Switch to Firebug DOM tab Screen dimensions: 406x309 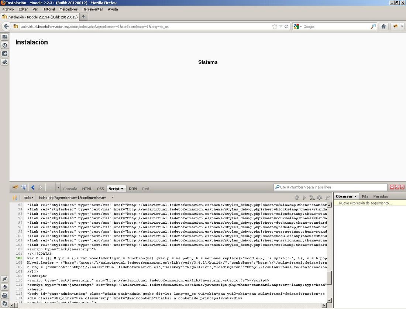tap(133, 189)
